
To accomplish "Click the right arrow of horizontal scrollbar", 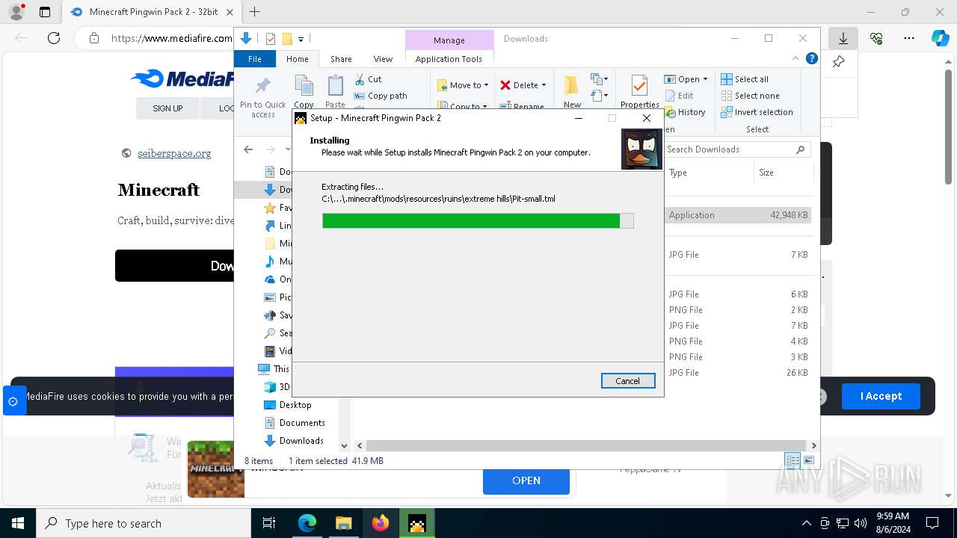I will coord(813,445).
